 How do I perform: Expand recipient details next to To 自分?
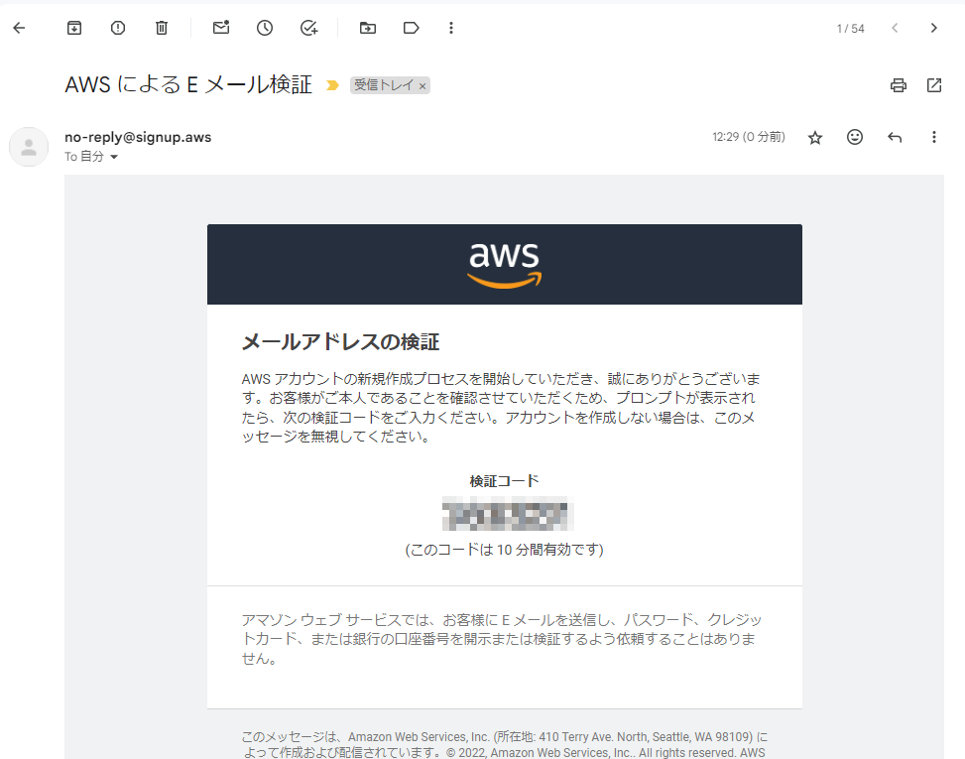click(114, 157)
